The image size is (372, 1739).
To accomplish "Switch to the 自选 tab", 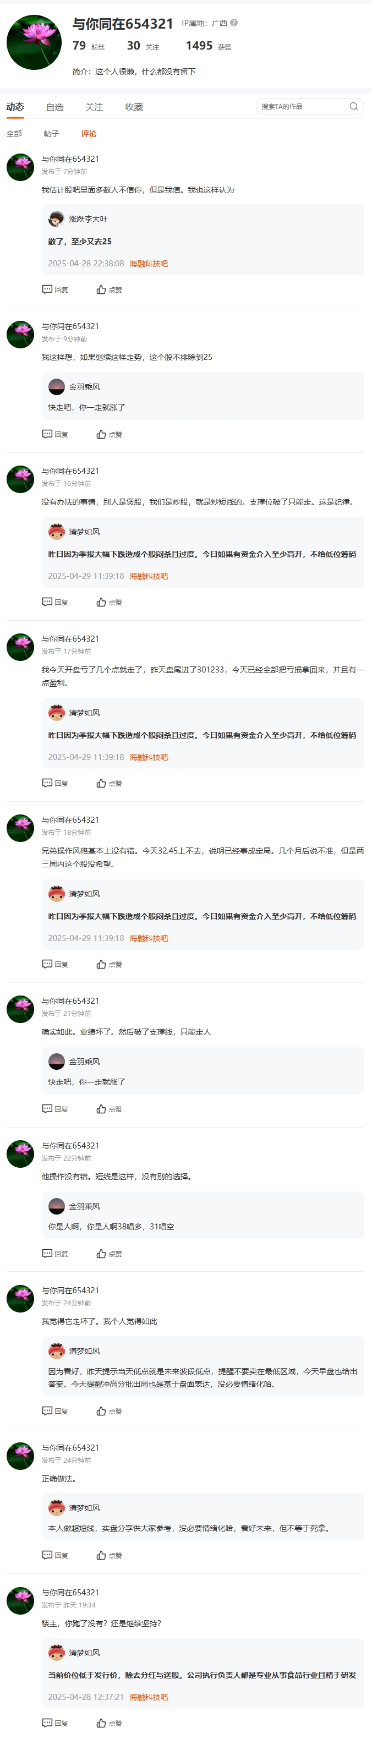I will point(54,107).
